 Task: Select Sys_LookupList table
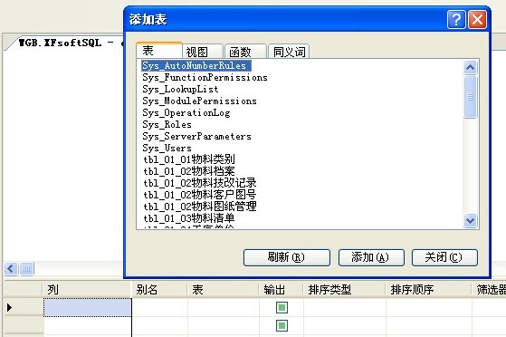180,89
